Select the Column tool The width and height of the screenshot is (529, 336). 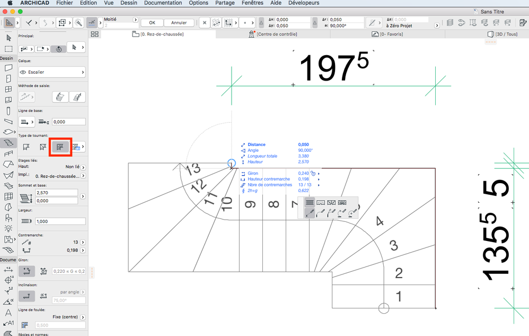click(x=8, y=111)
